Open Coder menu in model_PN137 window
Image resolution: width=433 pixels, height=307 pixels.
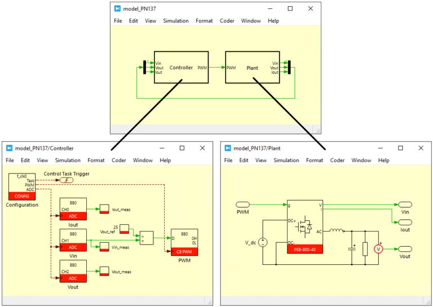[x=227, y=21]
